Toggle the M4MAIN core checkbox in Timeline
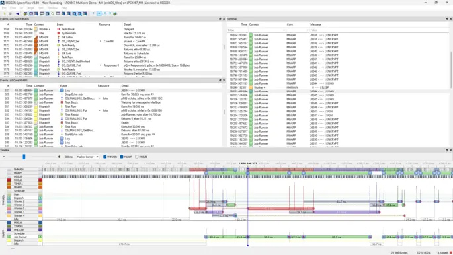The height and width of the screenshot is (255, 453). pos(105,157)
